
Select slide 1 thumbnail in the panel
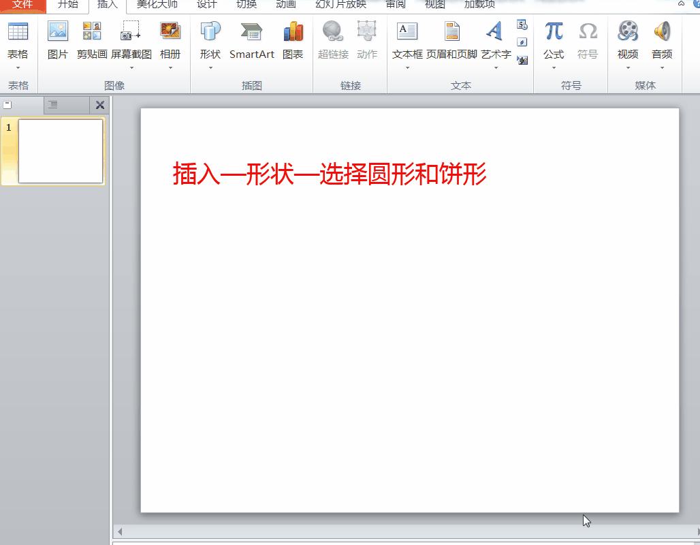tap(60, 150)
